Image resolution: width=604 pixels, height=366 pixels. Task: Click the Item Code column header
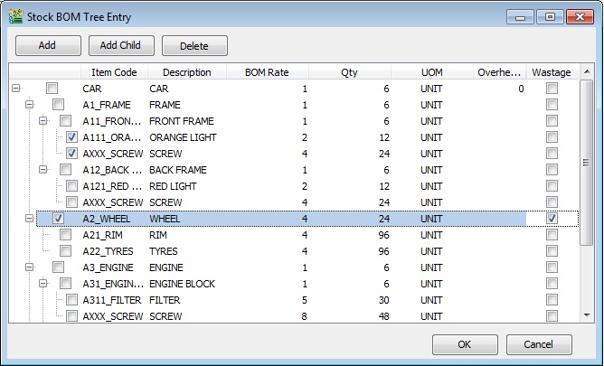[114, 72]
